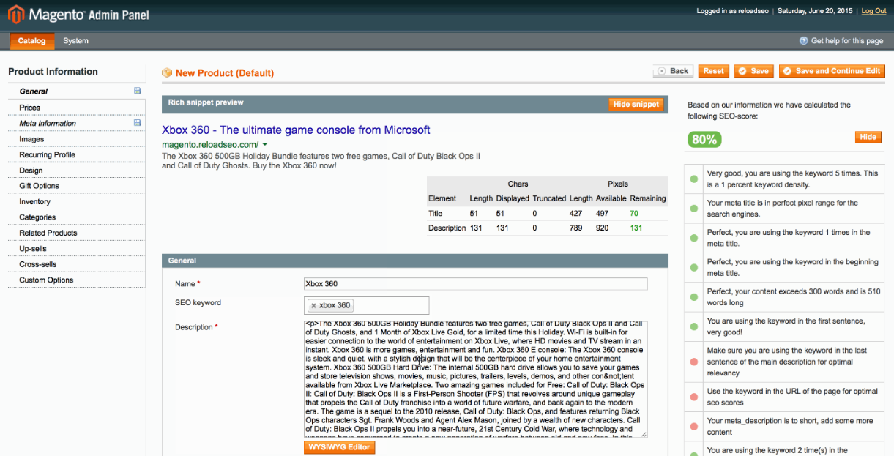Open the Catalog tab
The image size is (894, 456).
coord(31,42)
